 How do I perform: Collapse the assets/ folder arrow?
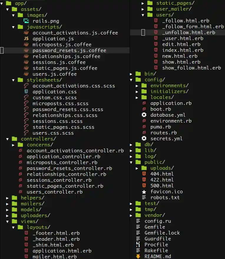pos(7,9)
